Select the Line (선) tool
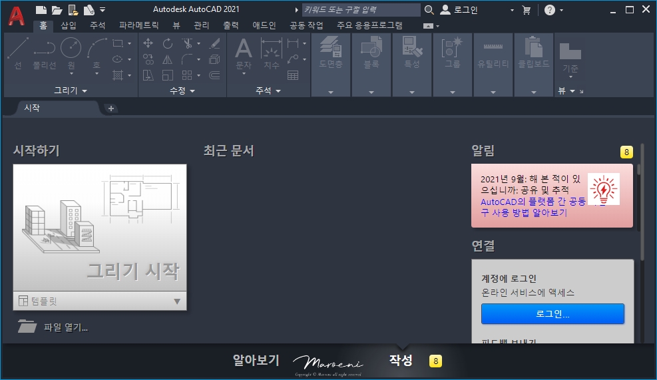The height and width of the screenshot is (380, 657). coord(18,53)
